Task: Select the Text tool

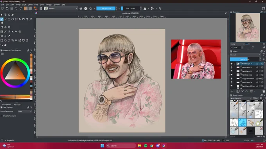Action: click(x=5, y=15)
